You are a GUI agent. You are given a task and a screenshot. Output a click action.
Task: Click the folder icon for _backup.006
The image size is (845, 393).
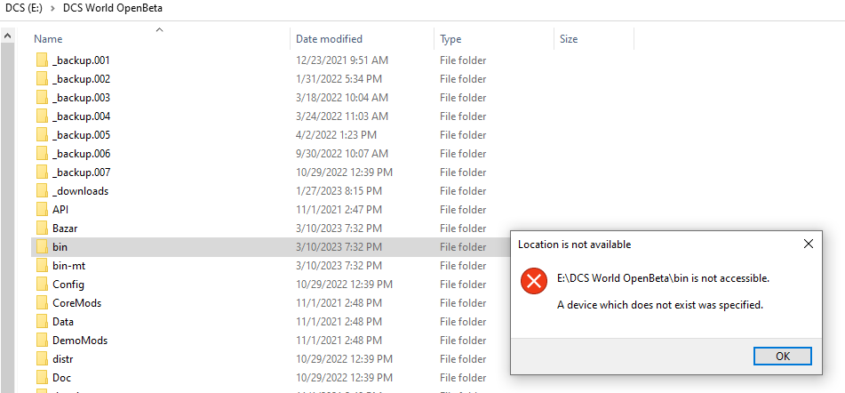(x=43, y=154)
